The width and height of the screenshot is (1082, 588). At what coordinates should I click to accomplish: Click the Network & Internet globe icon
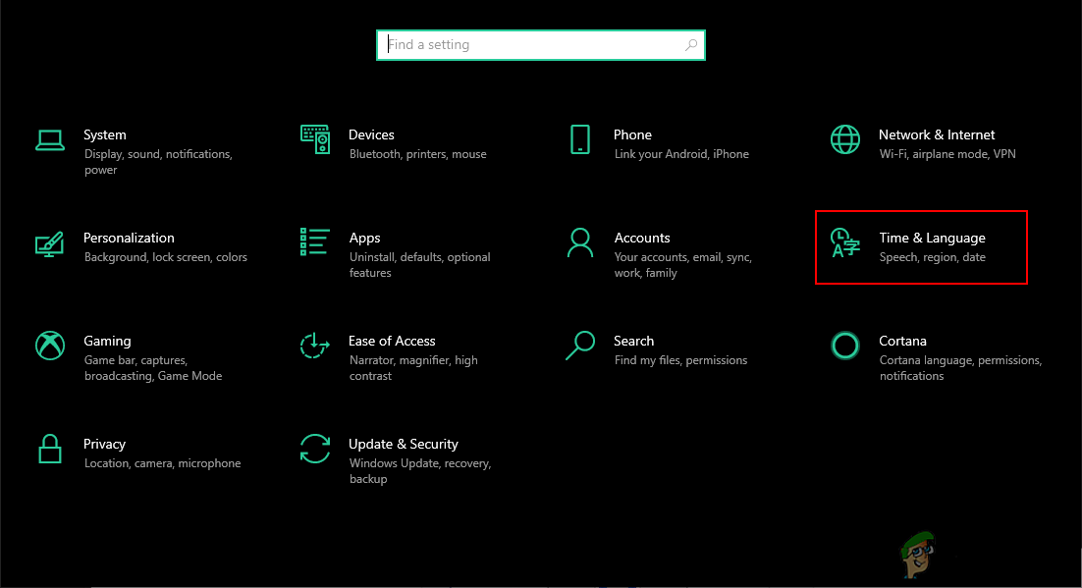point(845,139)
